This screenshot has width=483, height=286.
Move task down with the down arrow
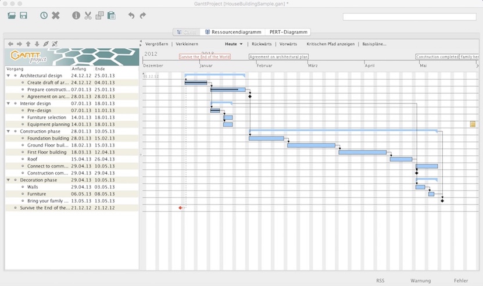point(37,44)
